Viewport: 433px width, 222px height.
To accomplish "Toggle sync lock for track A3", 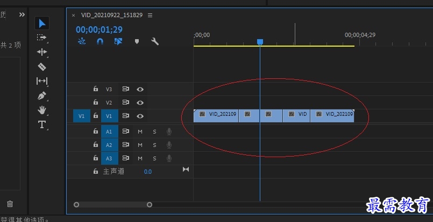I will coord(126,158).
